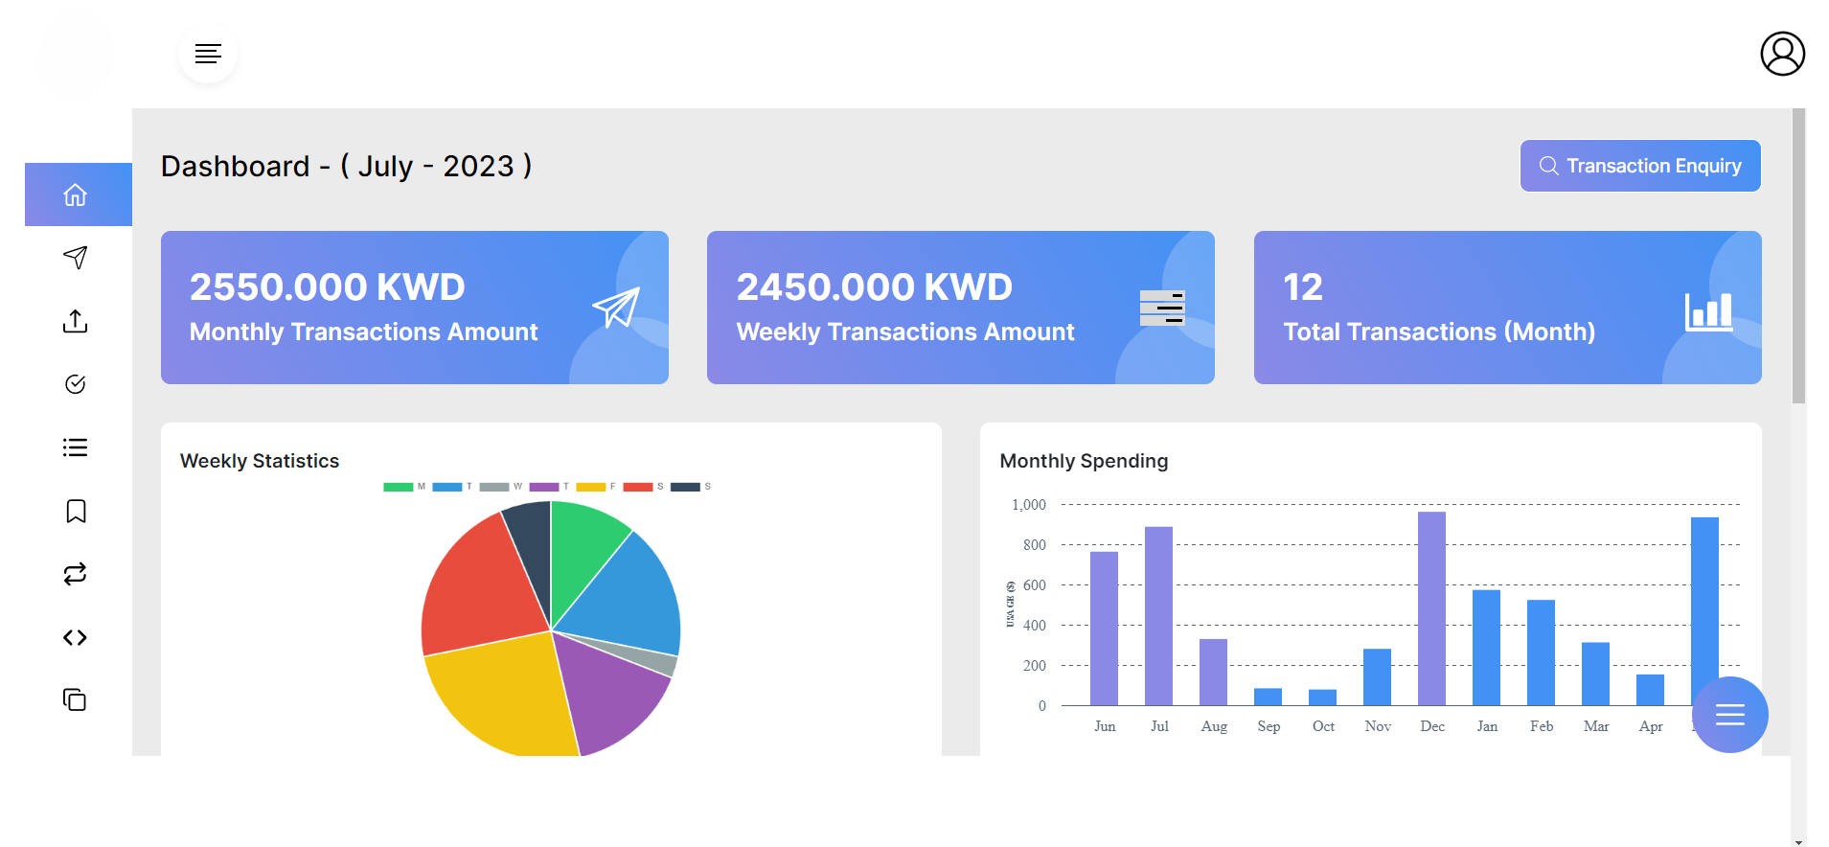Open the Monthly Transactions Amount card
The width and height of the screenshot is (1829, 847).
coord(414,308)
